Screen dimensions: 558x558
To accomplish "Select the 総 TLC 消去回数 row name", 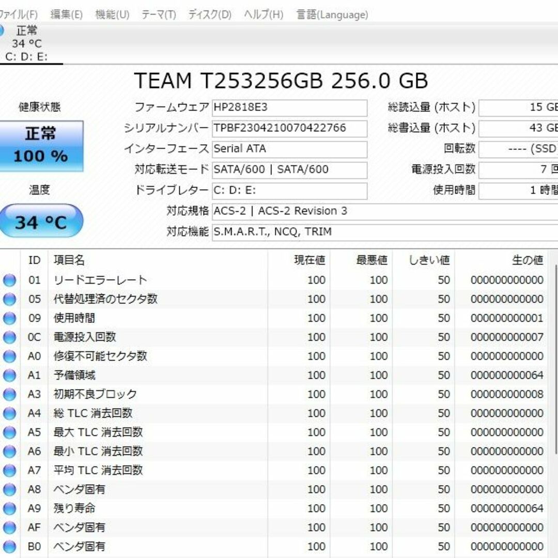I will pos(93,413).
